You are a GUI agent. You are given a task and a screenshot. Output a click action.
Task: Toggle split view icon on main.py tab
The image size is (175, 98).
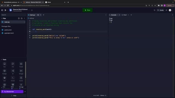(38, 15)
